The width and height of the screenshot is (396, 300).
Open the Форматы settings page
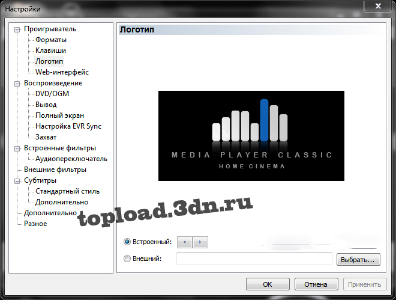point(51,40)
